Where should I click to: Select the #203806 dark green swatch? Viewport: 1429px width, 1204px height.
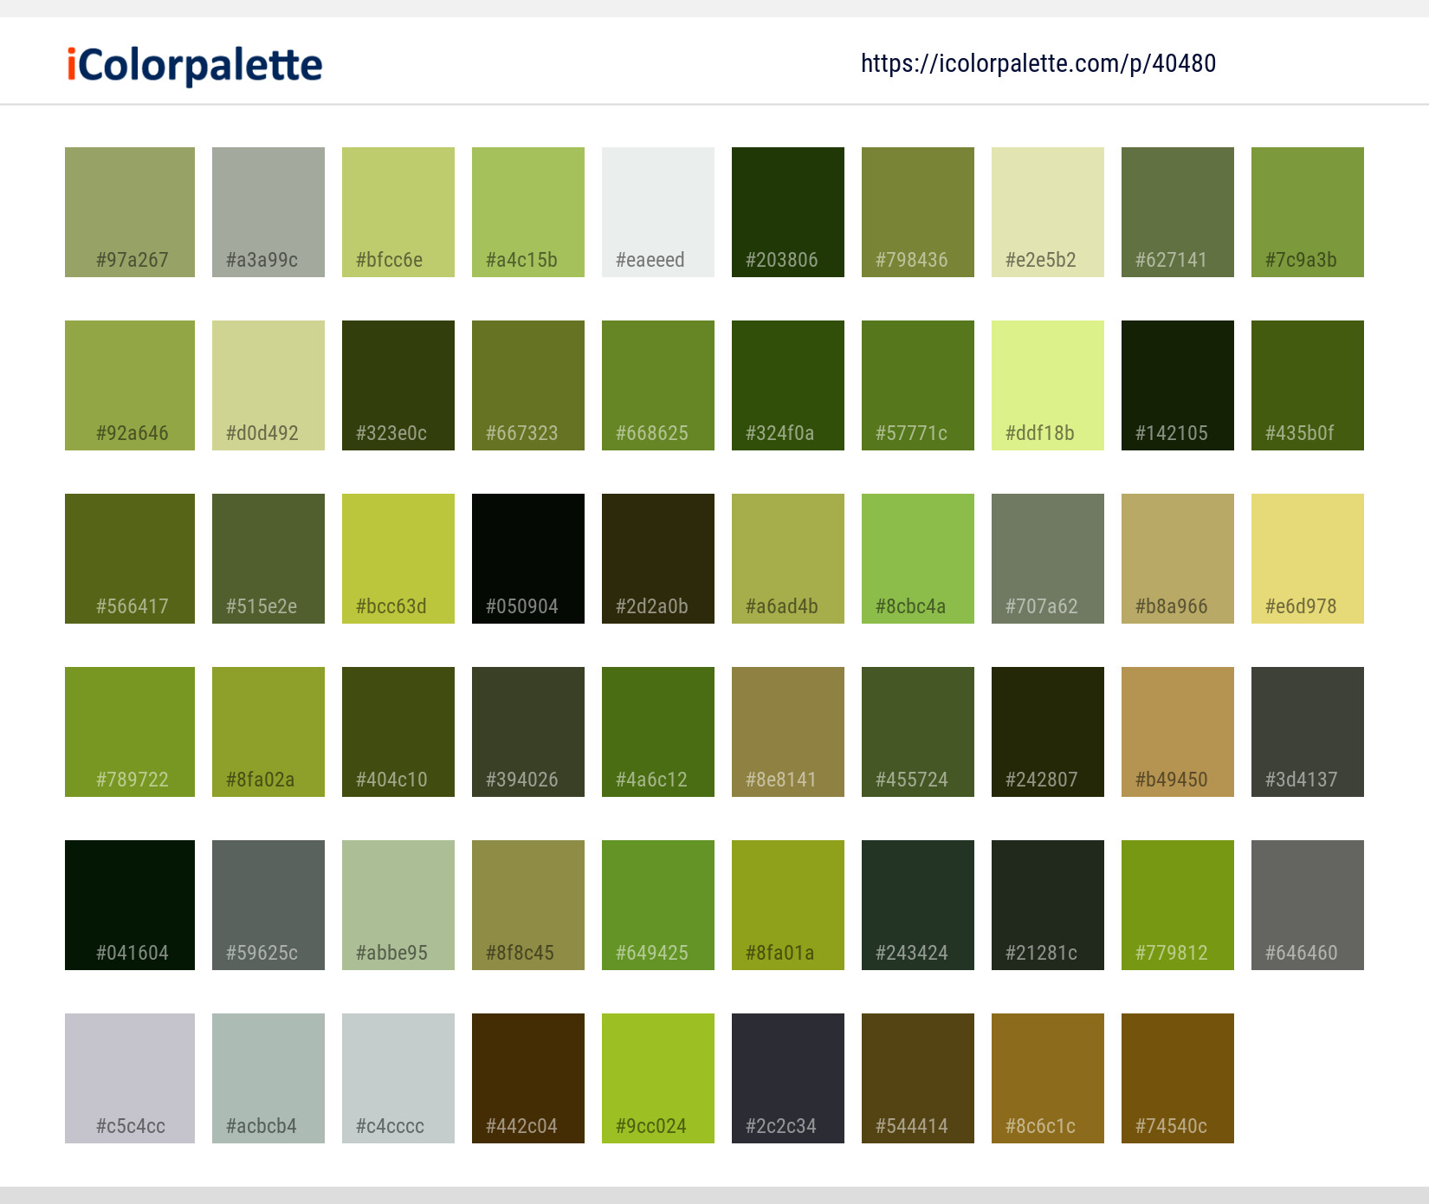[788, 212]
